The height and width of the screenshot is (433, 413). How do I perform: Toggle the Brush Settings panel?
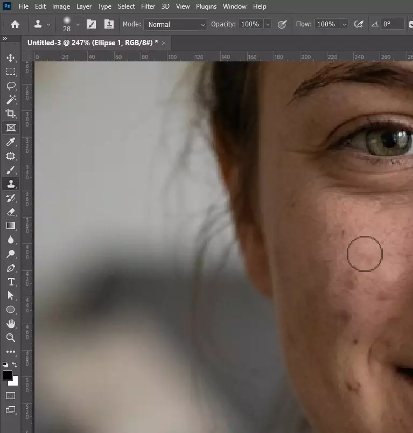[x=92, y=24]
